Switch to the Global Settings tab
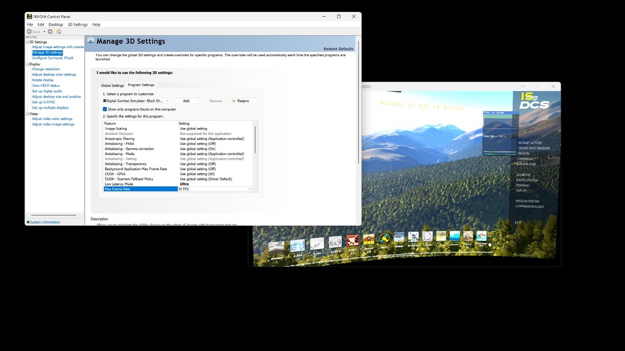 (112, 86)
